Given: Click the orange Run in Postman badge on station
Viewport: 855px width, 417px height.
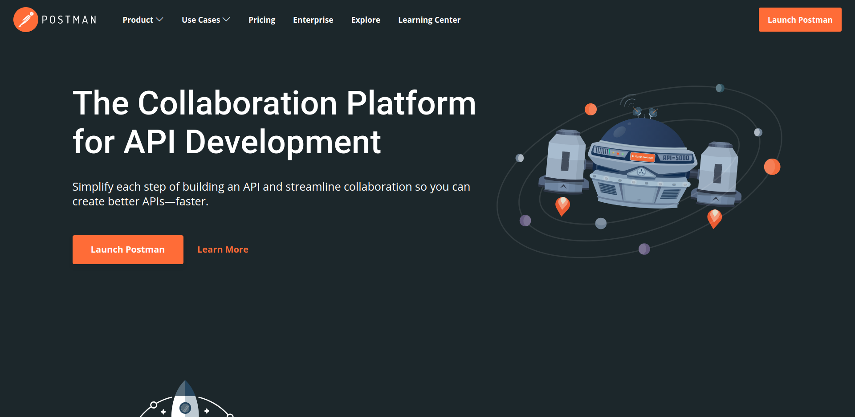Looking at the screenshot, I should point(642,157).
